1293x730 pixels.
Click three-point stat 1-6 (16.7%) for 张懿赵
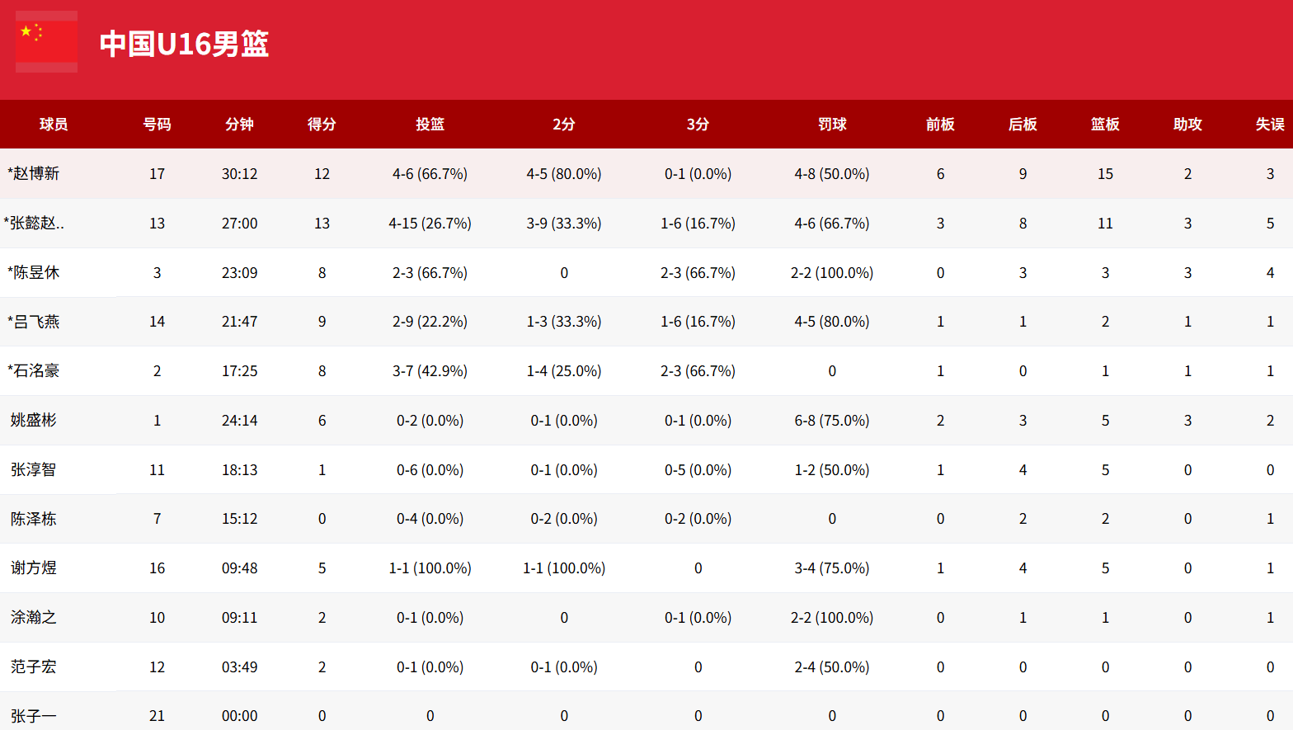pyautogui.click(x=698, y=224)
